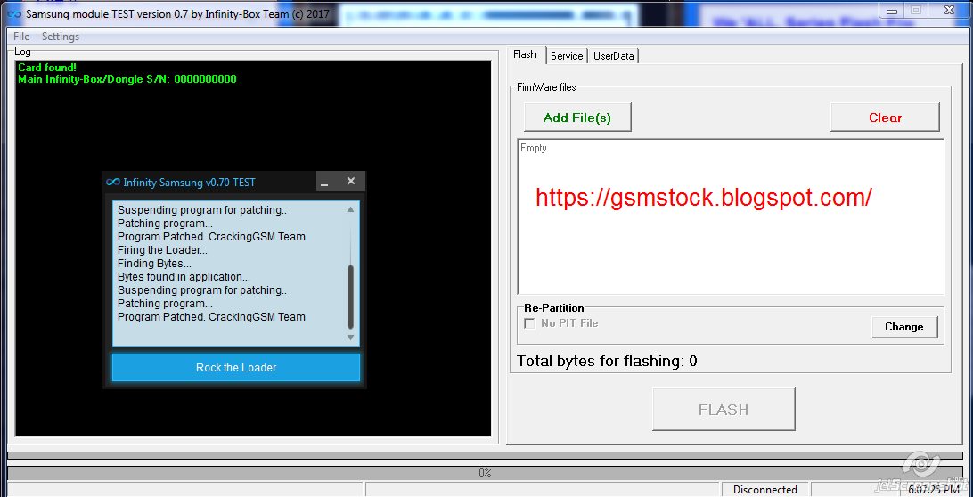Click the loader log scroll down arrow
Viewport: 973px width, 497px height.
[x=350, y=338]
